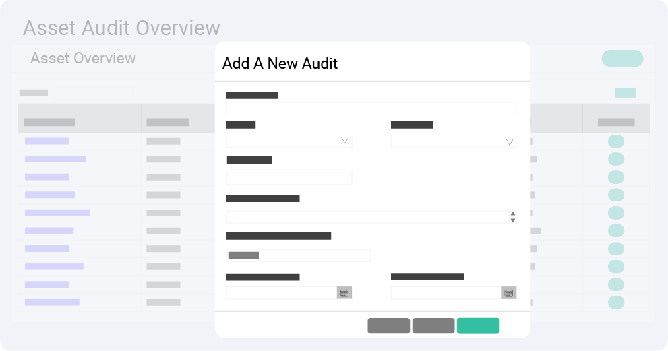The width and height of the screenshot is (668, 351).
Task: Click the leftmost gray button in the dialog footer
Action: (388, 326)
